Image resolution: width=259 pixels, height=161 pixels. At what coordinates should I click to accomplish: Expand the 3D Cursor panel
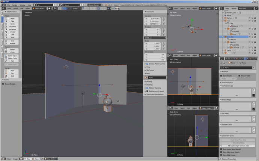point(150,70)
